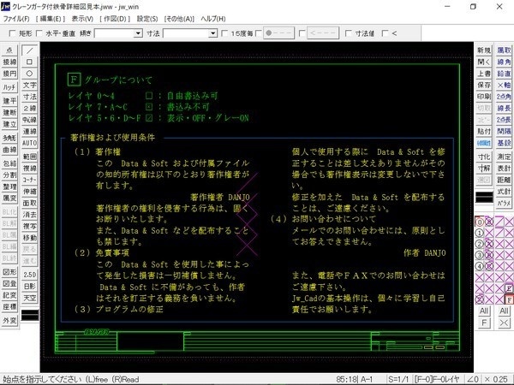514x385 pixels.
Task: Activate the 文字 text tool
Action: (29, 85)
